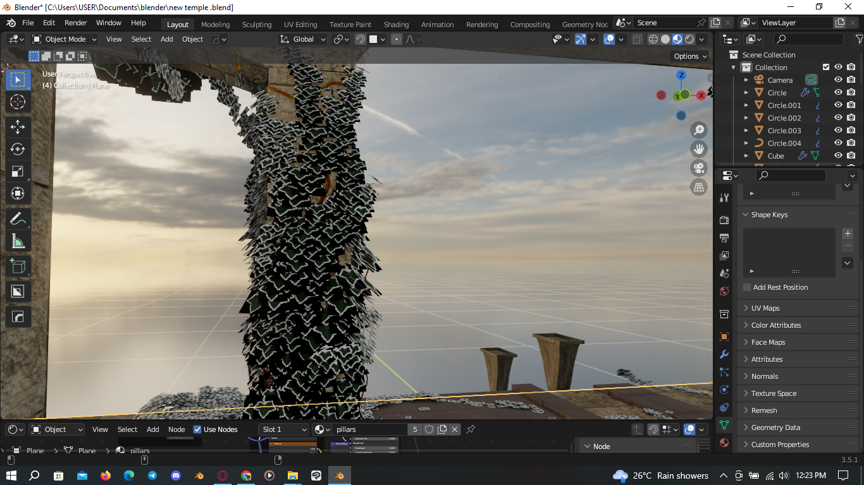Hide Camera in viewport via eye
Image resolution: width=864 pixels, height=485 pixels.
838,80
